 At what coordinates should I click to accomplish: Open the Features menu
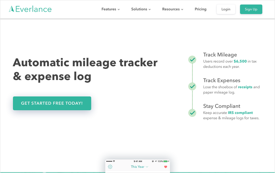(x=110, y=9)
